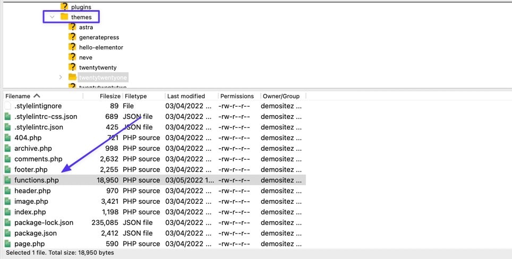Click the Permissions column header
512x259 pixels.
[237, 96]
